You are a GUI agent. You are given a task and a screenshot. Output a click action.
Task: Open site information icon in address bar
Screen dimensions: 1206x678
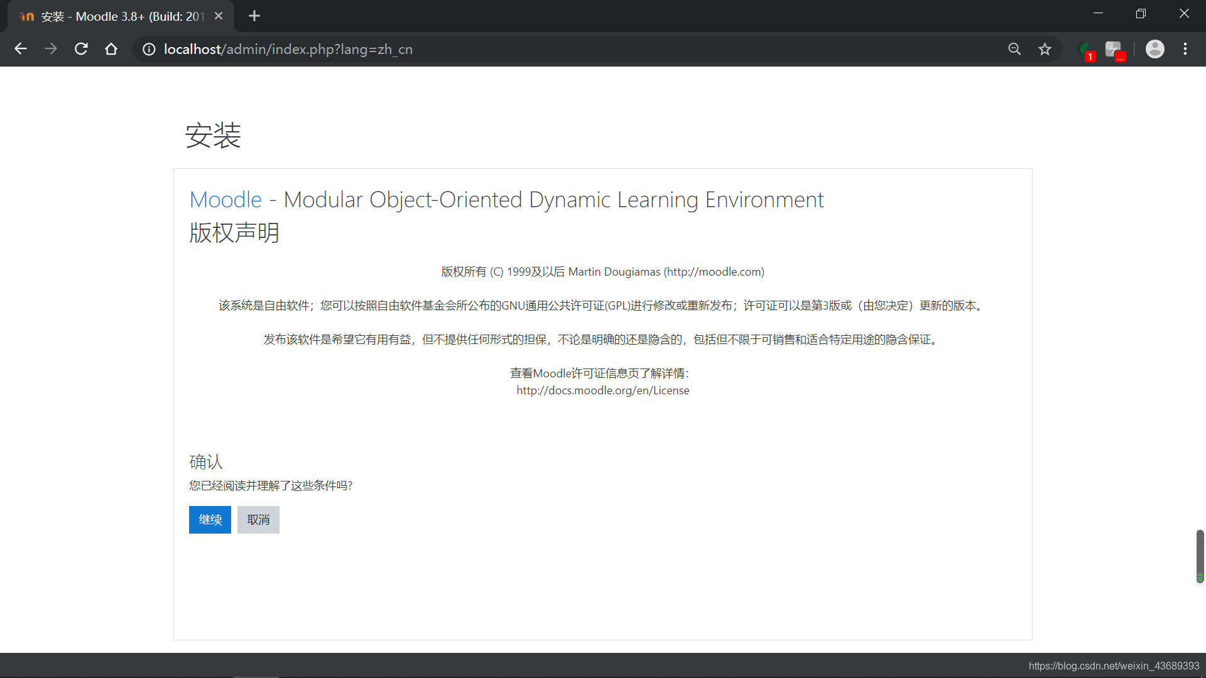point(149,49)
